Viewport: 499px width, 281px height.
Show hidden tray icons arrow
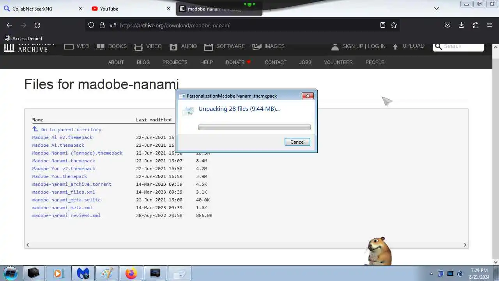tap(431, 274)
